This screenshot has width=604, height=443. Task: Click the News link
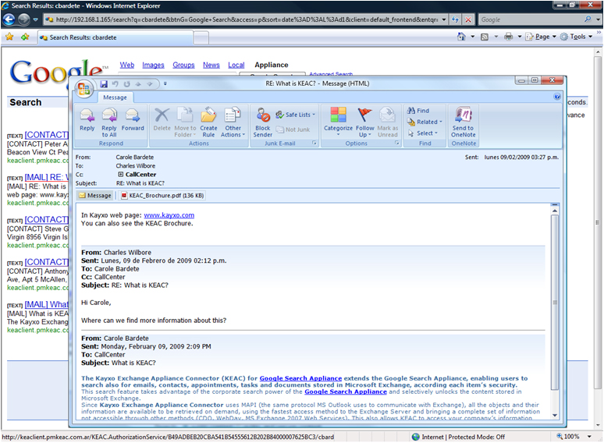tap(211, 65)
